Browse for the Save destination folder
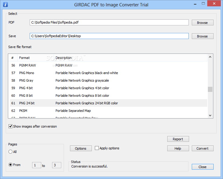This screenshot has height=179, width=223. (x=202, y=36)
